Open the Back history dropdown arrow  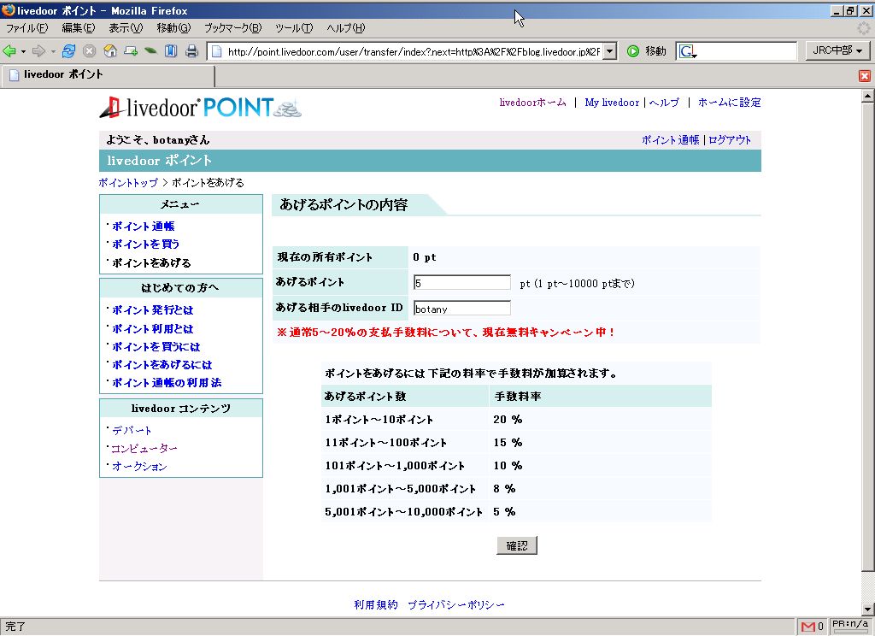click(x=23, y=51)
